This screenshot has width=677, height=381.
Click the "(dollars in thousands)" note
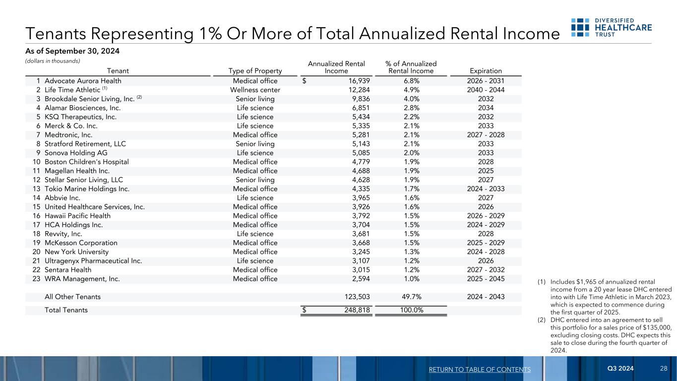click(x=53, y=61)
